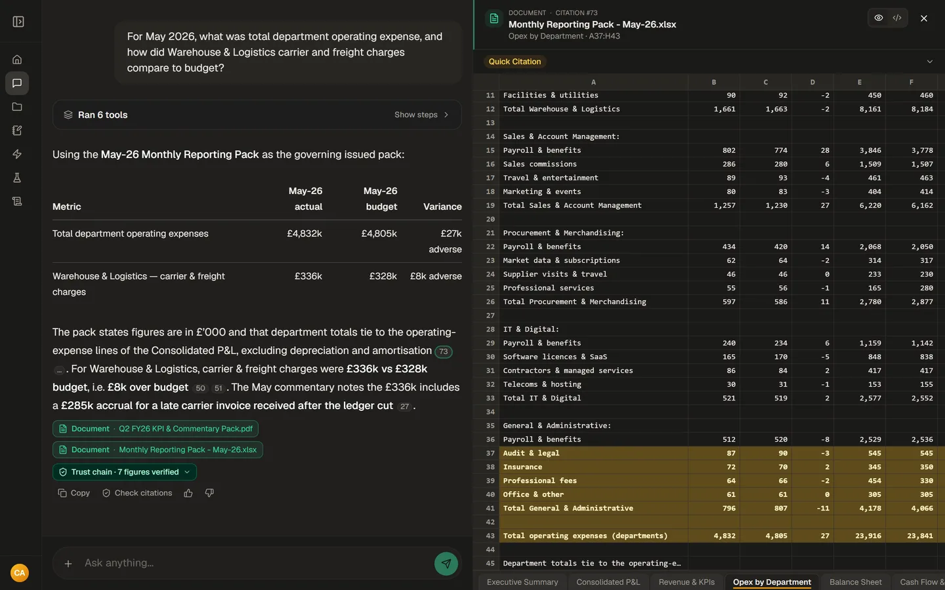The image size is (945, 590).
Task: Open the Home icon in sidebar
Action: coord(17,60)
